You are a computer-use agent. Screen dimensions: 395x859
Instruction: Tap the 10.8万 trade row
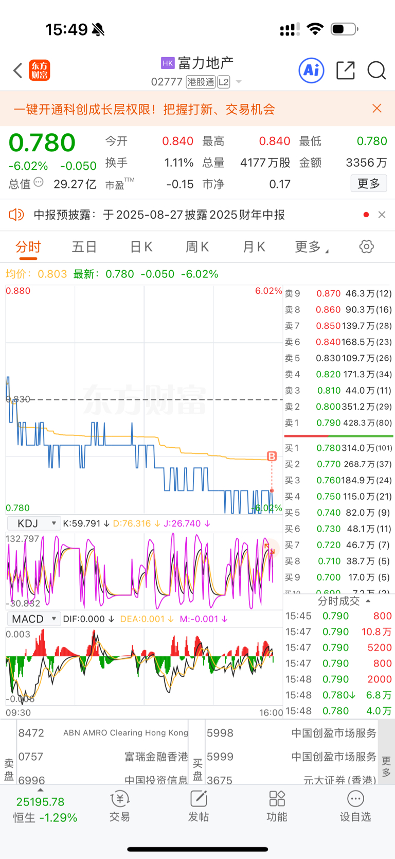[x=338, y=632]
